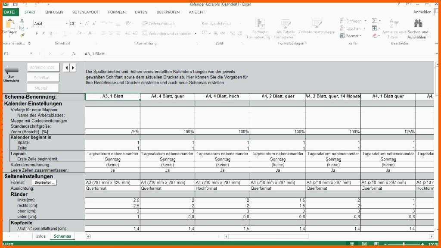Click Anmelden sign-in link
441x248 pixels.
point(422,12)
